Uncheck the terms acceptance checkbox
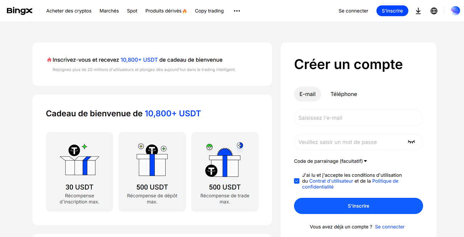The width and height of the screenshot is (464, 237). [297, 181]
